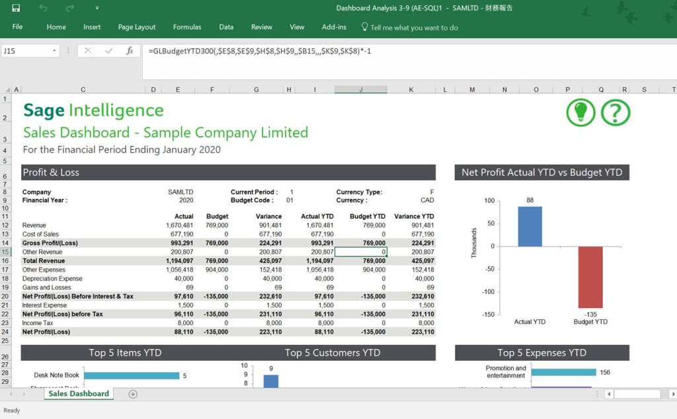Click the blue bar in Top 5 Customers chart

[x=270, y=381]
